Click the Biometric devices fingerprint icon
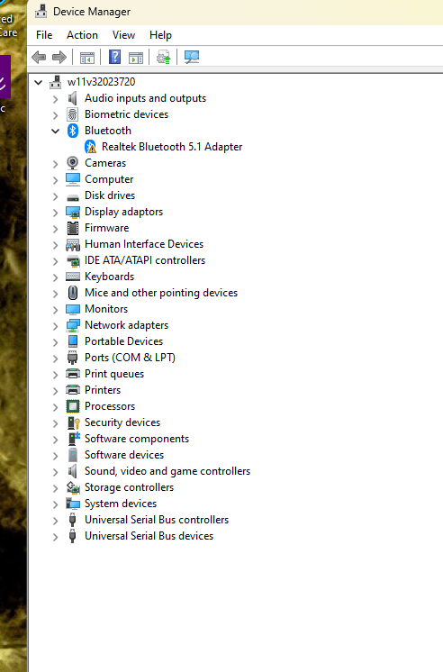Viewport: 443px width, 672px height. click(x=73, y=114)
